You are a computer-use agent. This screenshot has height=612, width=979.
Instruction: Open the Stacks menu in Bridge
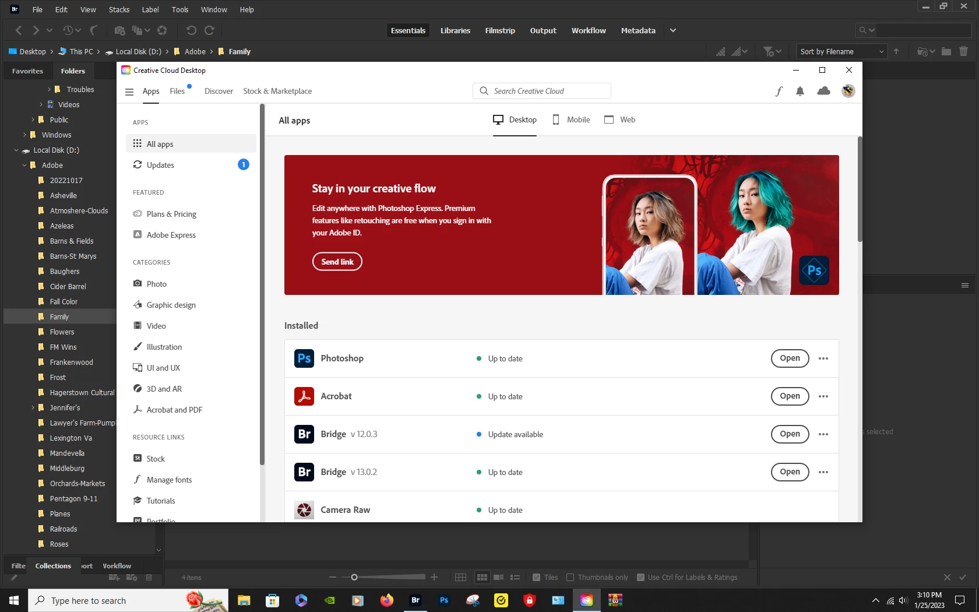coord(119,9)
